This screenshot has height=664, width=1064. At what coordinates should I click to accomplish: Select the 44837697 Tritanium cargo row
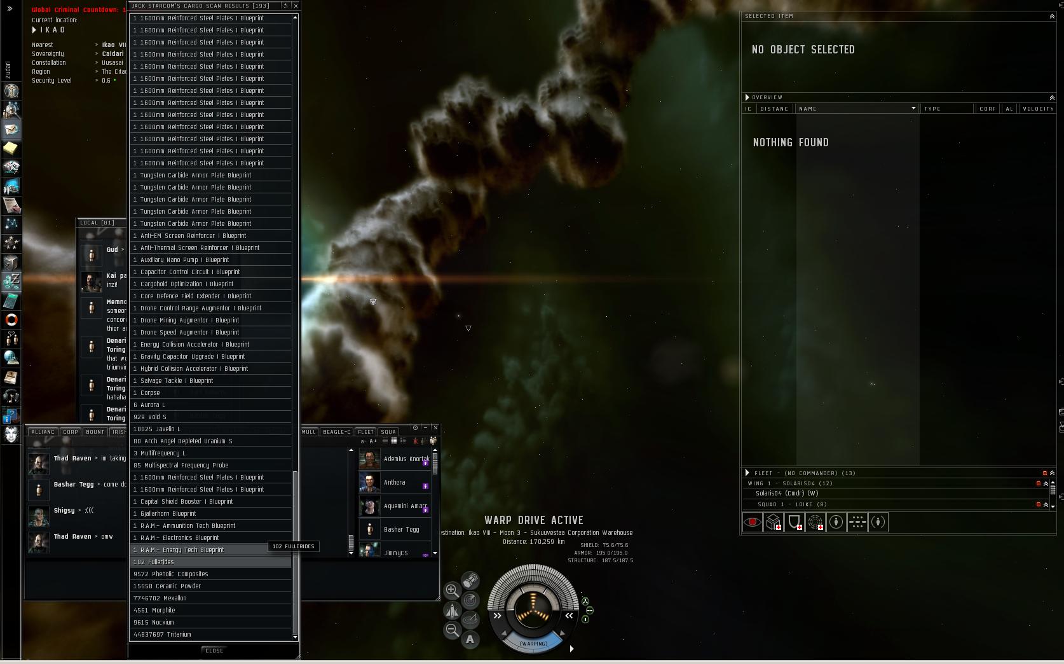click(211, 635)
